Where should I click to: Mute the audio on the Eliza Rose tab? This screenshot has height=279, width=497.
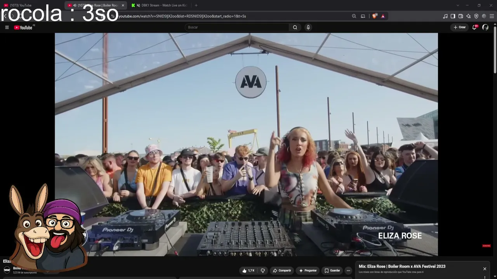click(75, 5)
